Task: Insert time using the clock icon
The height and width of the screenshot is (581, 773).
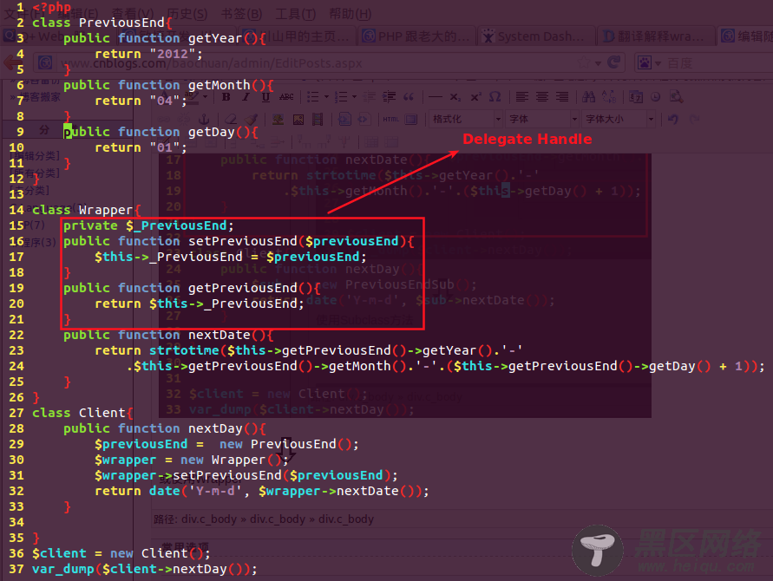Action: click(x=655, y=97)
